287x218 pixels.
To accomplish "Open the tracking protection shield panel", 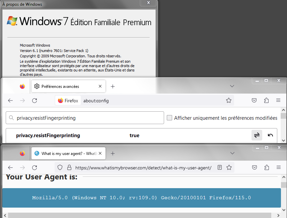I will pyautogui.click(x=60, y=168).
